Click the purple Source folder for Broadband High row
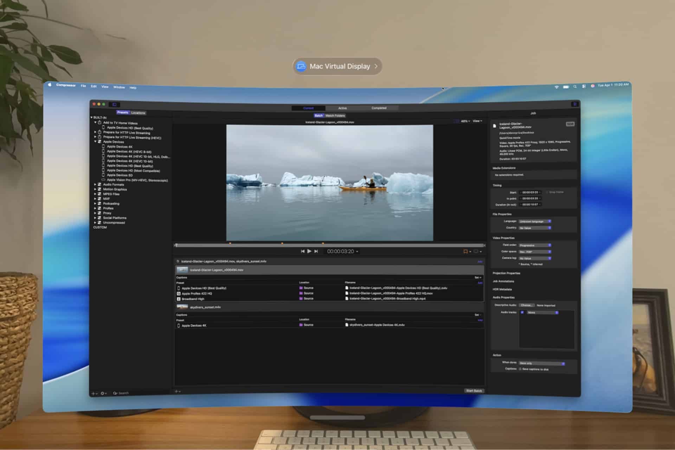 click(x=301, y=298)
